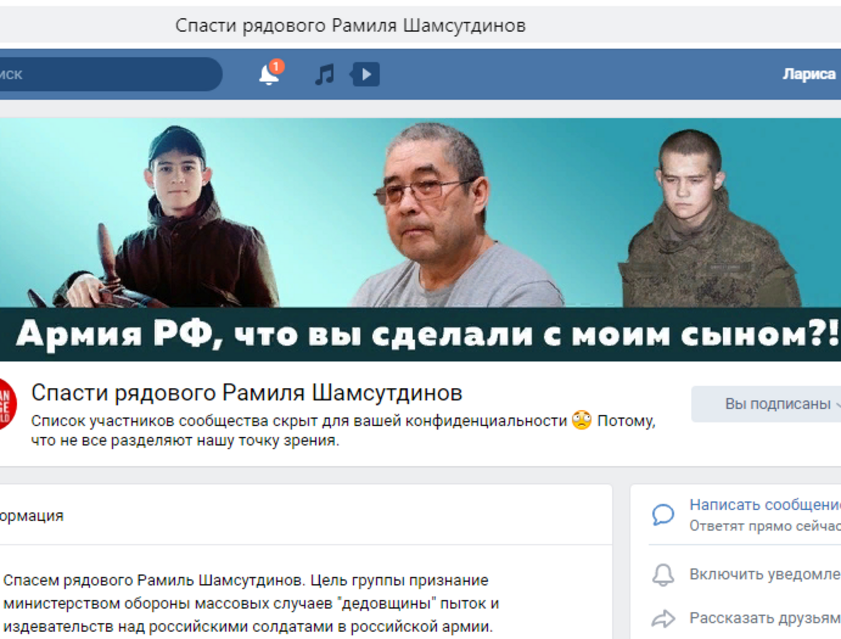Open the video play icon

click(x=365, y=74)
